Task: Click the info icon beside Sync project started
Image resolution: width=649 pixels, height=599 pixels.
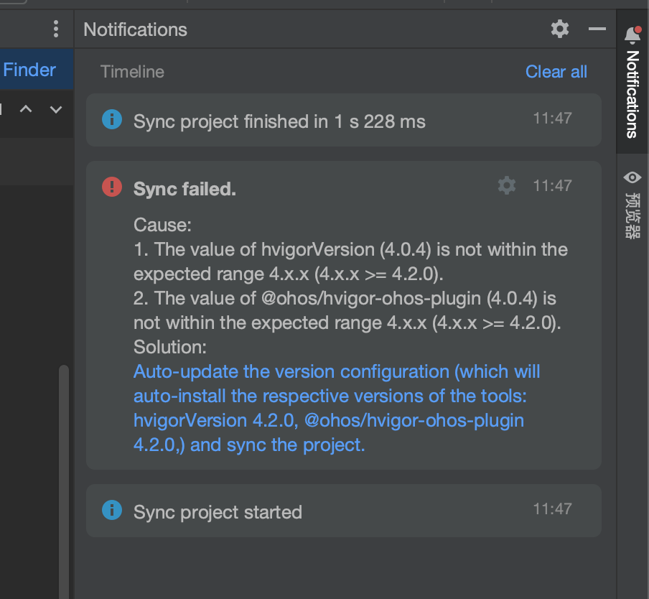Action: pos(112,510)
